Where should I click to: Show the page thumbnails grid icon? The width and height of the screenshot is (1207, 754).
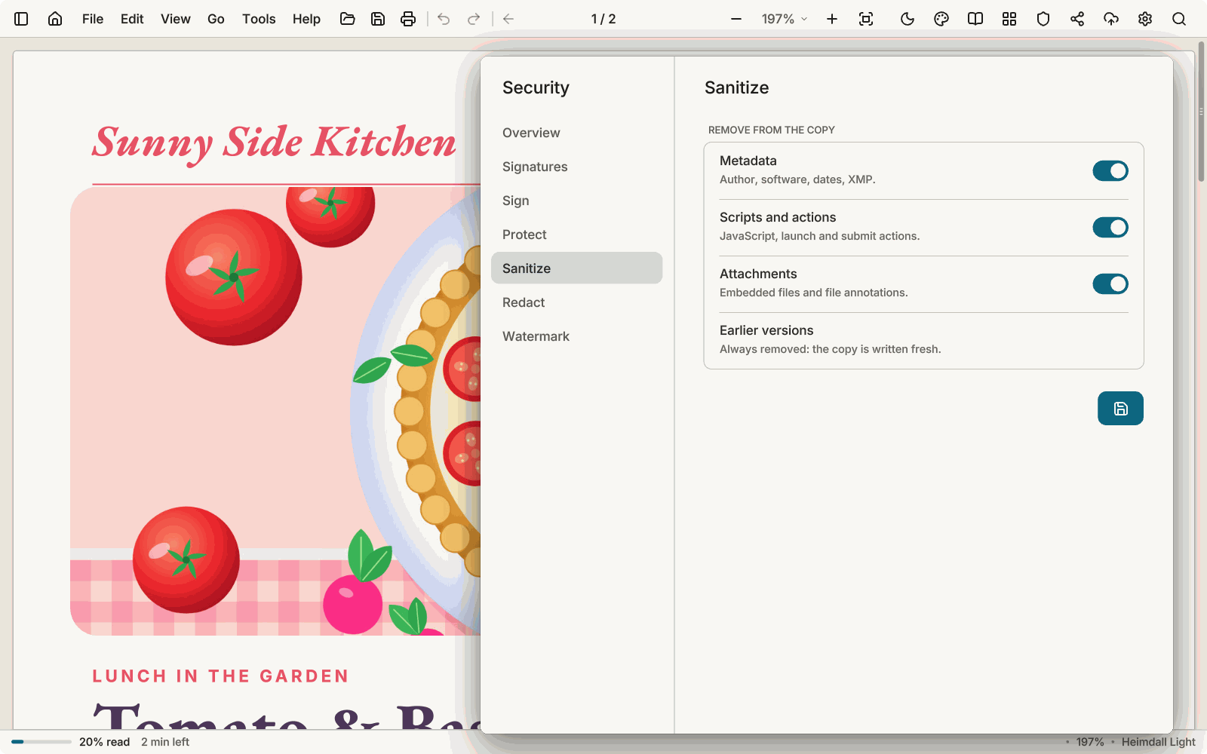point(1009,19)
